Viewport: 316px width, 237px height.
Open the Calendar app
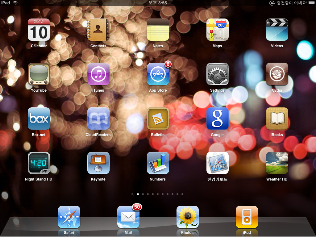(39, 30)
